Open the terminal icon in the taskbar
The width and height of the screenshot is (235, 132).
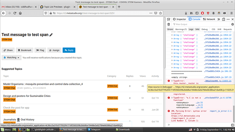[24, 130]
